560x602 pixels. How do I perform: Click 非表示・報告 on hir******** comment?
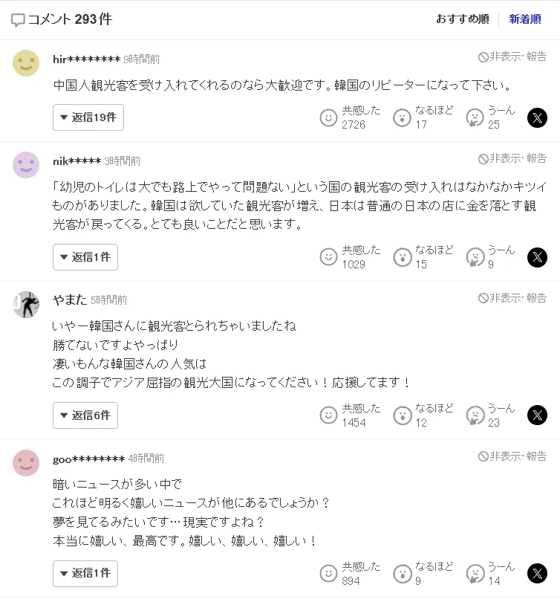(x=512, y=56)
